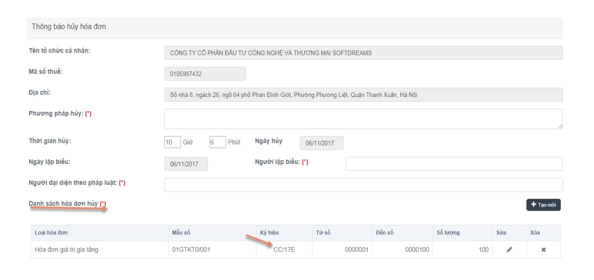The height and width of the screenshot is (280, 594).
Task: Click the Địa chỉ address field
Action: click(363, 95)
